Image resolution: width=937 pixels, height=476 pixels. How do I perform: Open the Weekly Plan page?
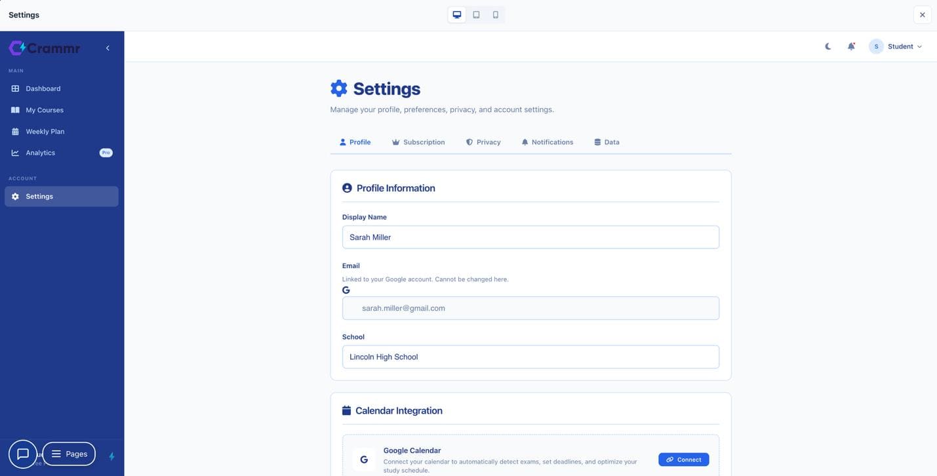(x=62, y=131)
